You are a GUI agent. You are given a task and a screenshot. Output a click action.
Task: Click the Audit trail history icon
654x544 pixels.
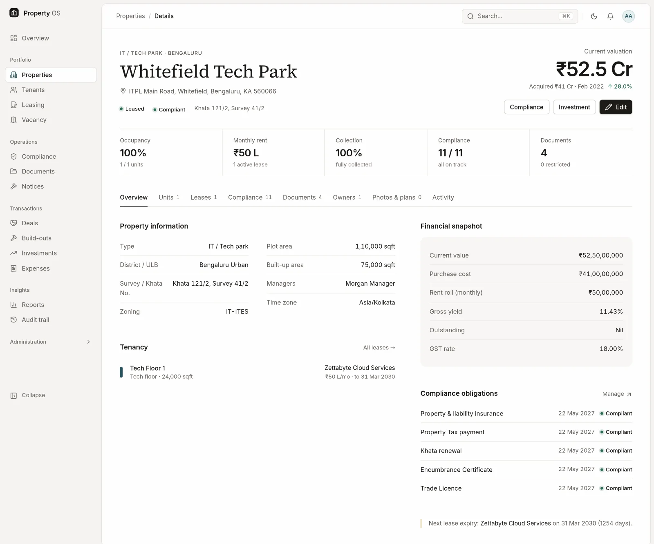13,320
